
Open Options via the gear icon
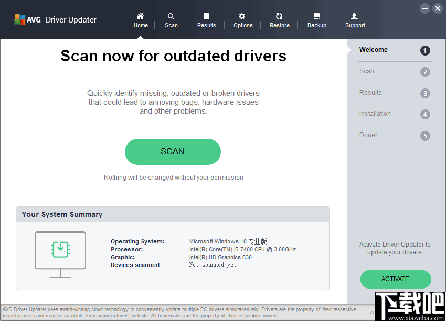tap(242, 20)
